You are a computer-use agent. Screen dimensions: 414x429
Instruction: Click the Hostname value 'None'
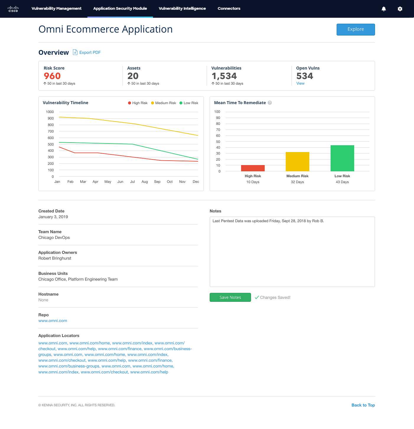point(43,300)
